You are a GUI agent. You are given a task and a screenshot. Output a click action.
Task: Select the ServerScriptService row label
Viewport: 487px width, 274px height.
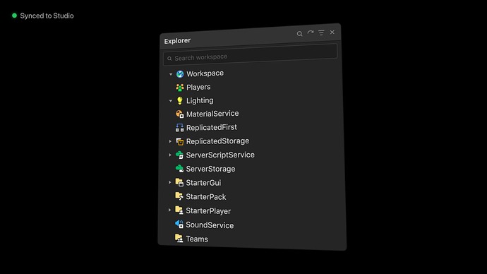tap(220, 155)
